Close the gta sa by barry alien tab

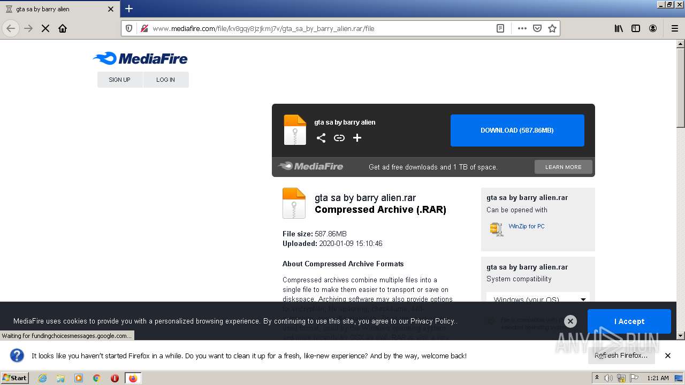tap(111, 9)
